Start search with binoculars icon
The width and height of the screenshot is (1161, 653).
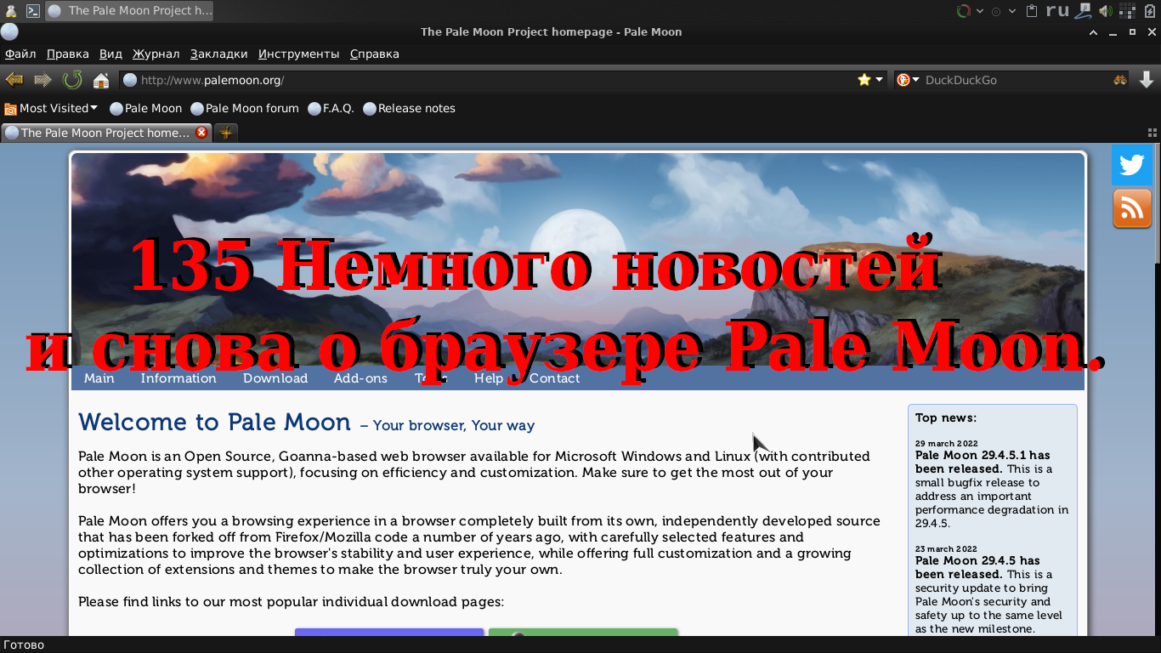1120,80
